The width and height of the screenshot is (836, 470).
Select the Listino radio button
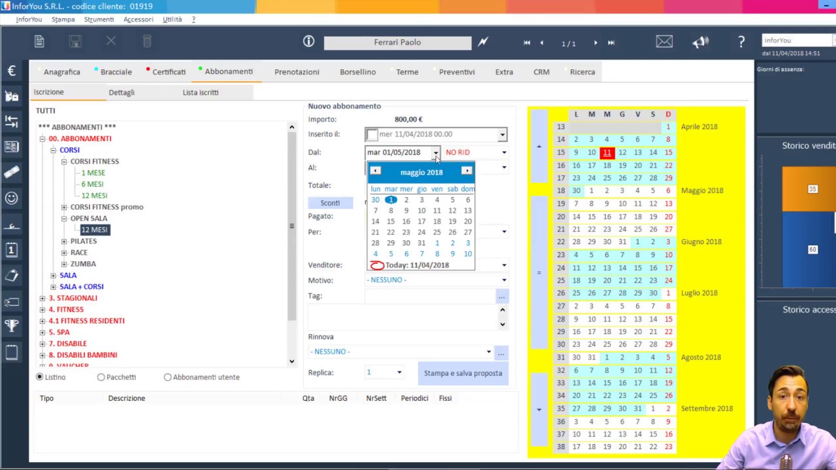pos(40,377)
